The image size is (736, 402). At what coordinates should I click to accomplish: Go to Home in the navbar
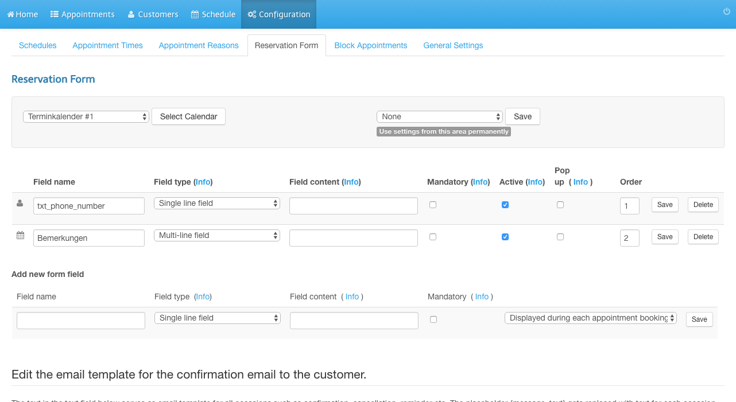pos(22,14)
